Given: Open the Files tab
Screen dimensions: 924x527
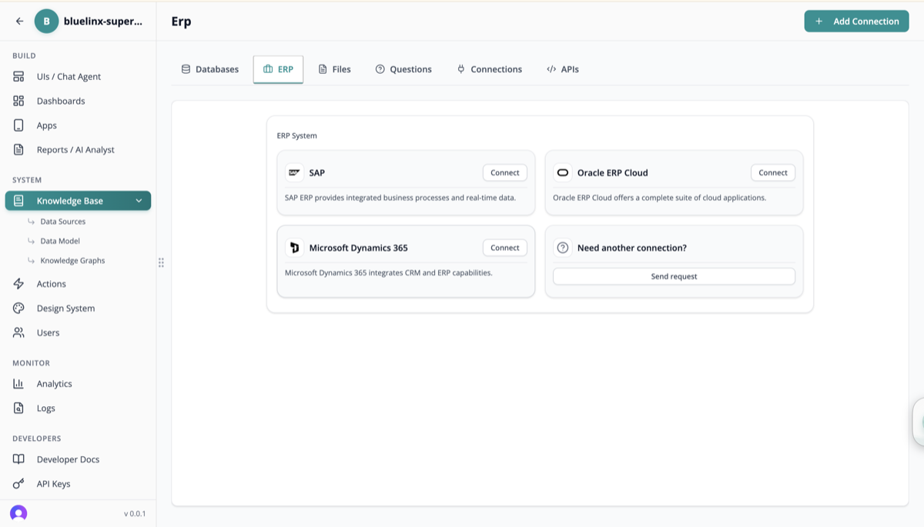Looking at the screenshot, I should (334, 69).
